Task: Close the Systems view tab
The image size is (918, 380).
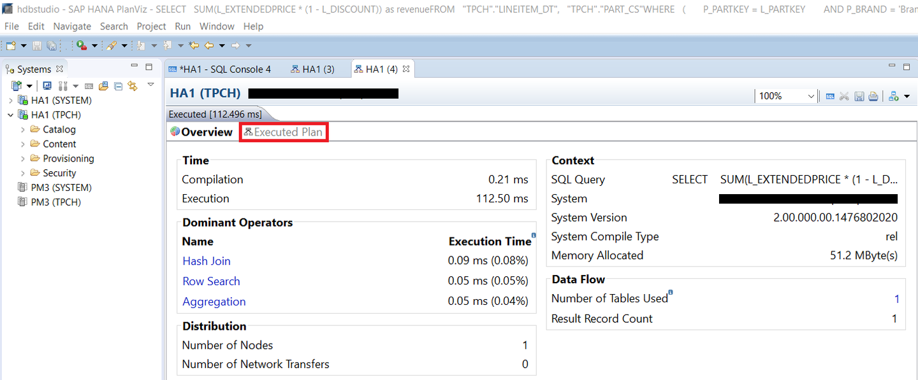Action: coord(59,69)
